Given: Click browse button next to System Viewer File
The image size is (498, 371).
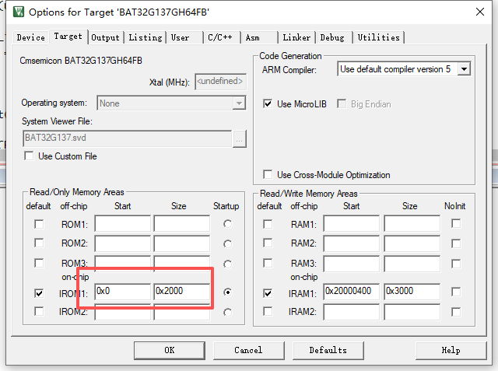Looking at the screenshot, I should pyautogui.click(x=239, y=138).
